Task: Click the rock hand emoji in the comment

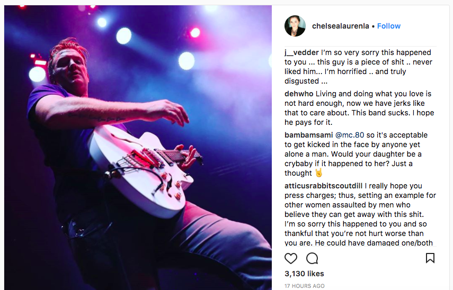Action: (319, 173)
